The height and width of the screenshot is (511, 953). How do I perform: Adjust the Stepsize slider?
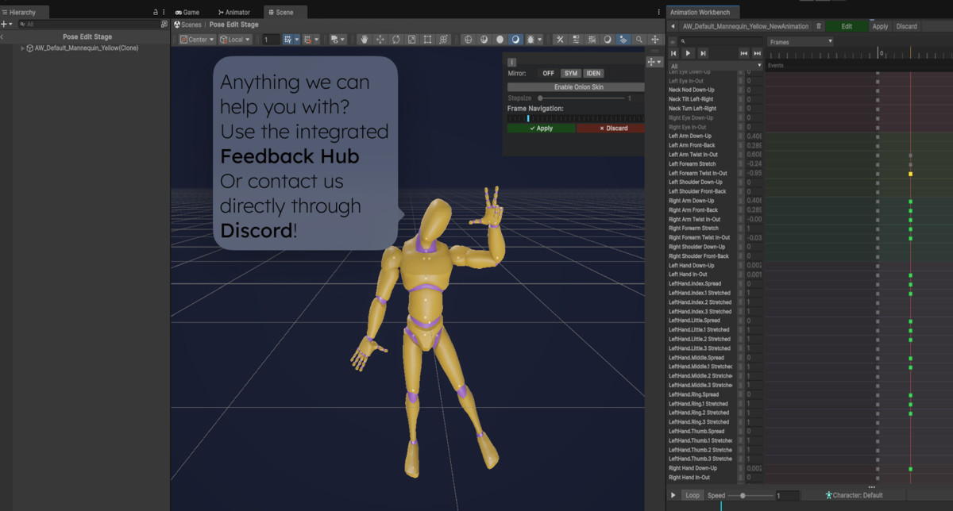click(580, 98)
